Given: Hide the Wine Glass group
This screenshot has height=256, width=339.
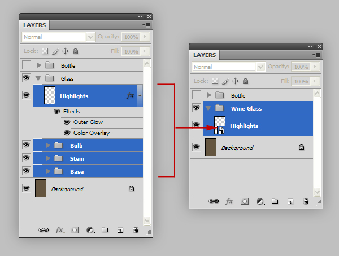Looking at the screenshot, I should pos(196,108).
